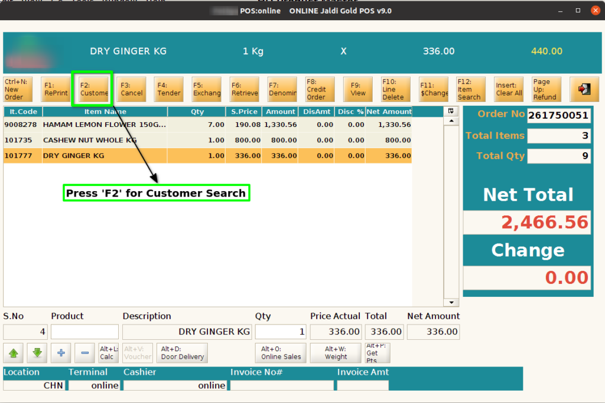Image resolution: width=605 pixels, height=403 pixels.
Task: Click the Terminal field showing online
Action: coord(94,385)
